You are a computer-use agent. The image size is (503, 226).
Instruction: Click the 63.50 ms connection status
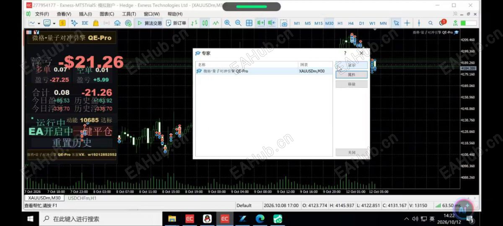pos(448,205)
